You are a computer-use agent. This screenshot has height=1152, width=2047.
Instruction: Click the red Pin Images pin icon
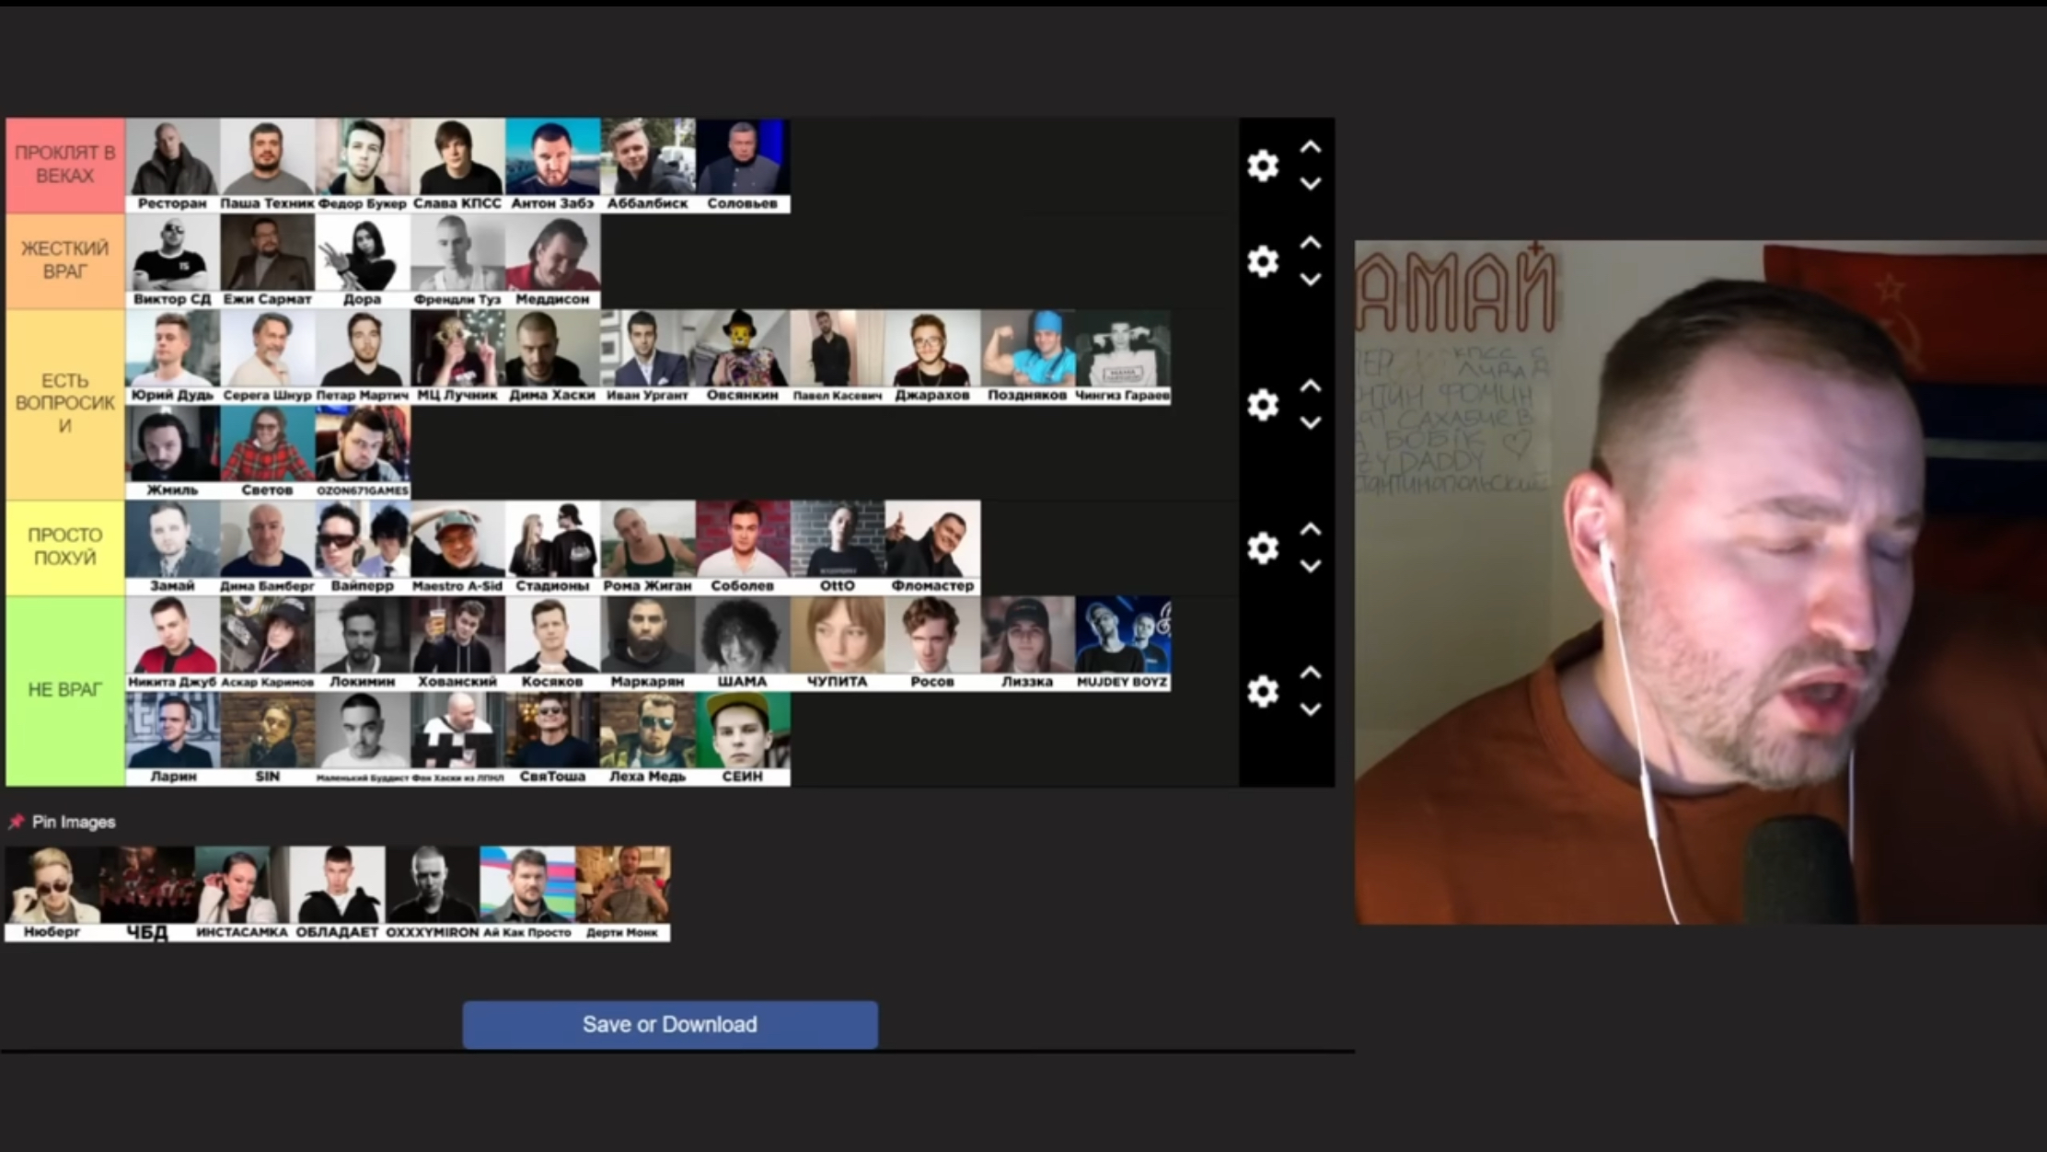[17, 822]
